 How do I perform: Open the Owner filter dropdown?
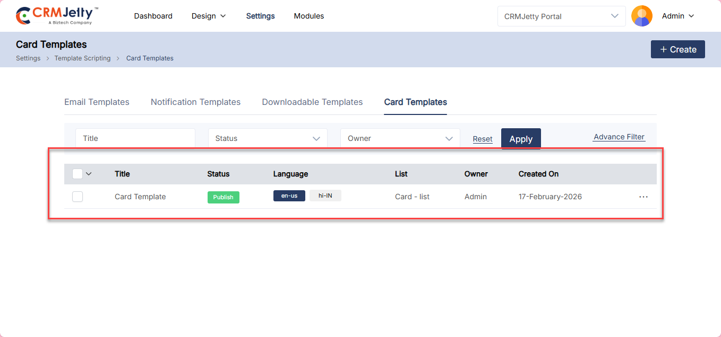[400, 138]
